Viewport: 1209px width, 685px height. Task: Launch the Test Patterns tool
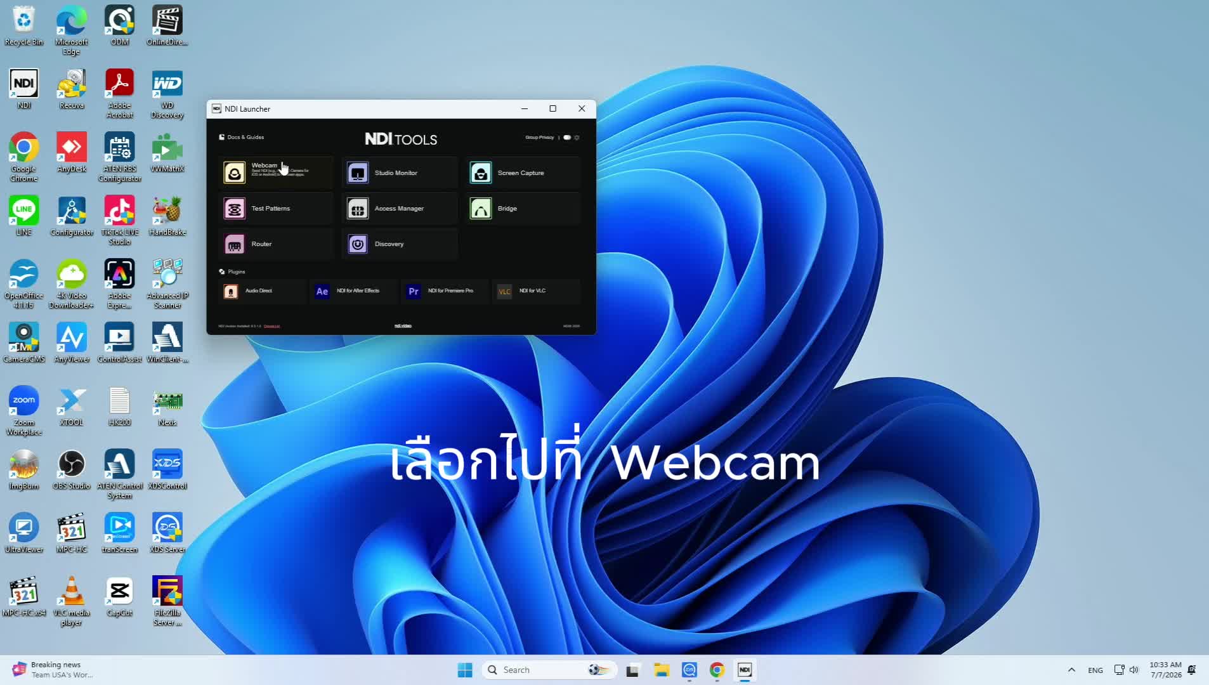pyautogui.click(x=275, y=208)
